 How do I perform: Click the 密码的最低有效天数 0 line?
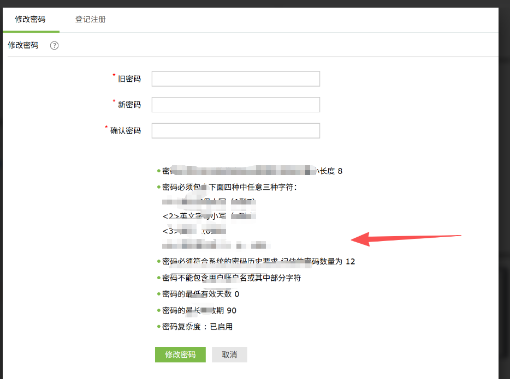(200, 294)
